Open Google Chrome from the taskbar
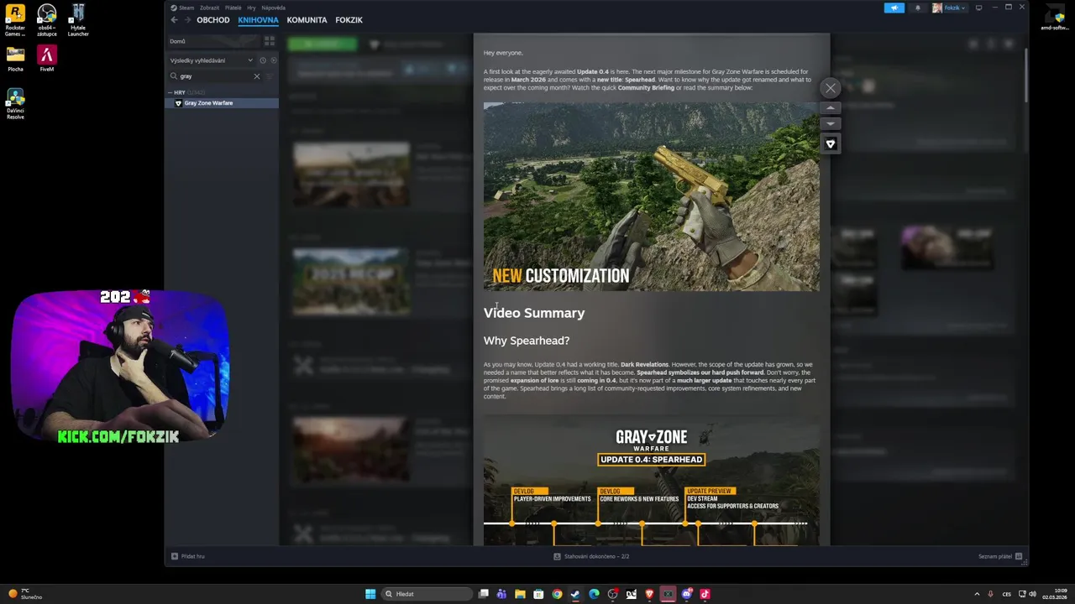 pyautogui.click(x=557, y=594)
